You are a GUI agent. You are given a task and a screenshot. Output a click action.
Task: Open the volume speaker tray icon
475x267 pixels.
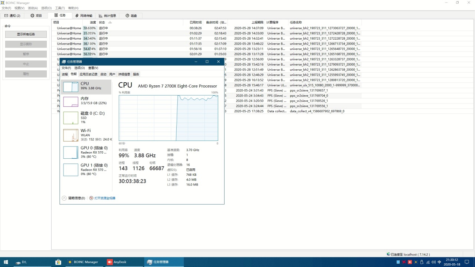(x=434, y=262)
